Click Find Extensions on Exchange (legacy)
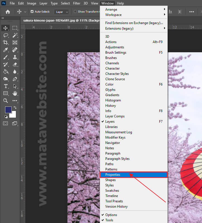The height and width of the screenshot is (223, 202). (134, 23)
